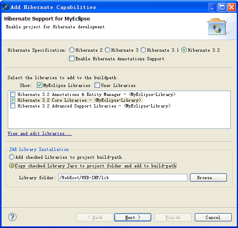
Task: Minimize the Add Hibernate Capabilities dialog
Action: (x=213, y=7)
